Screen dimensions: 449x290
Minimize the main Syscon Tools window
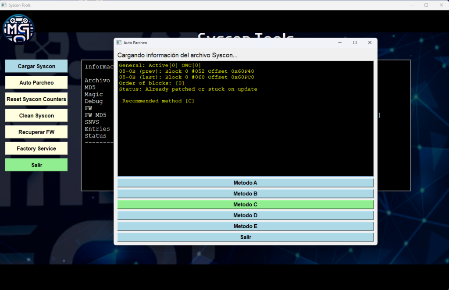point(411,5)
